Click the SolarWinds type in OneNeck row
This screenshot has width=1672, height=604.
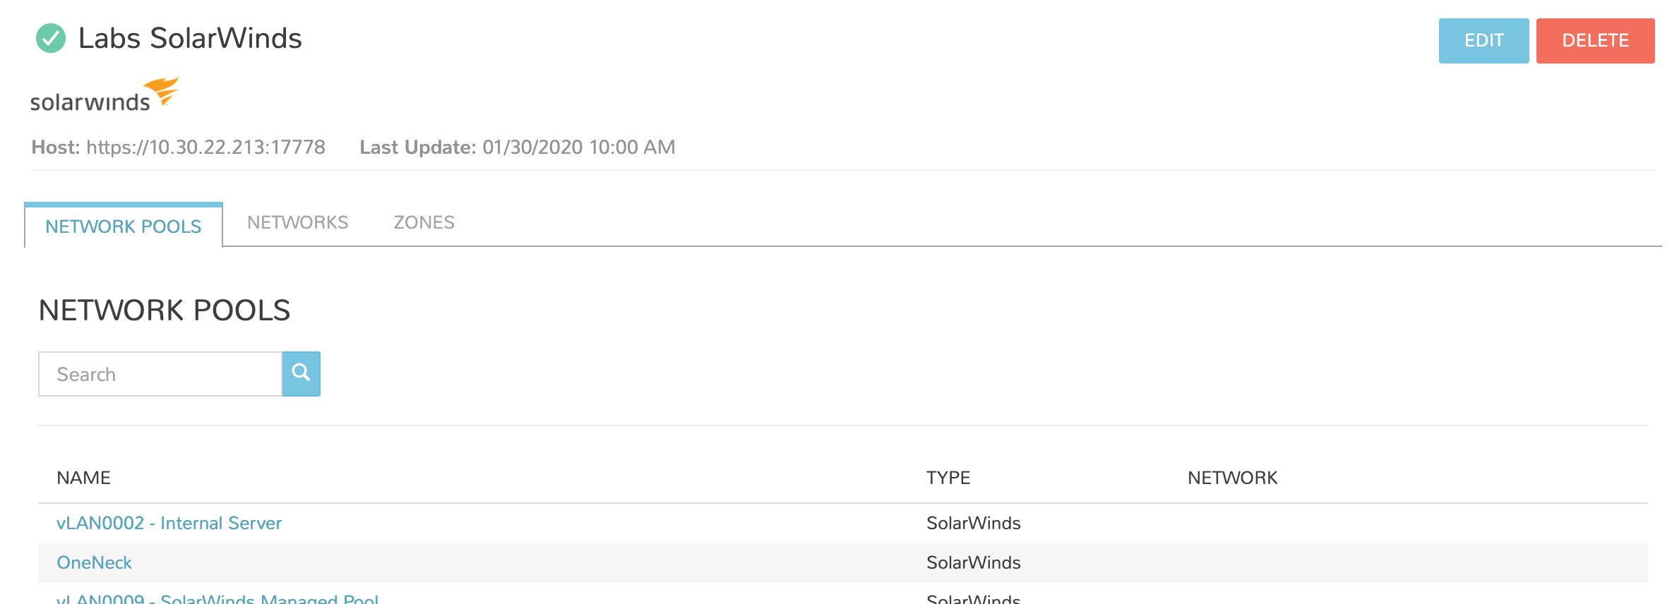coord(973,562)
